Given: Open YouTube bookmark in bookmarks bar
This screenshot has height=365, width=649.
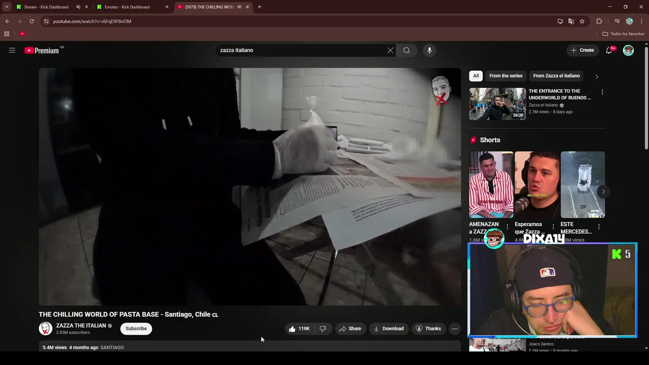Looking at the screenshot, I should pos(22,34).
